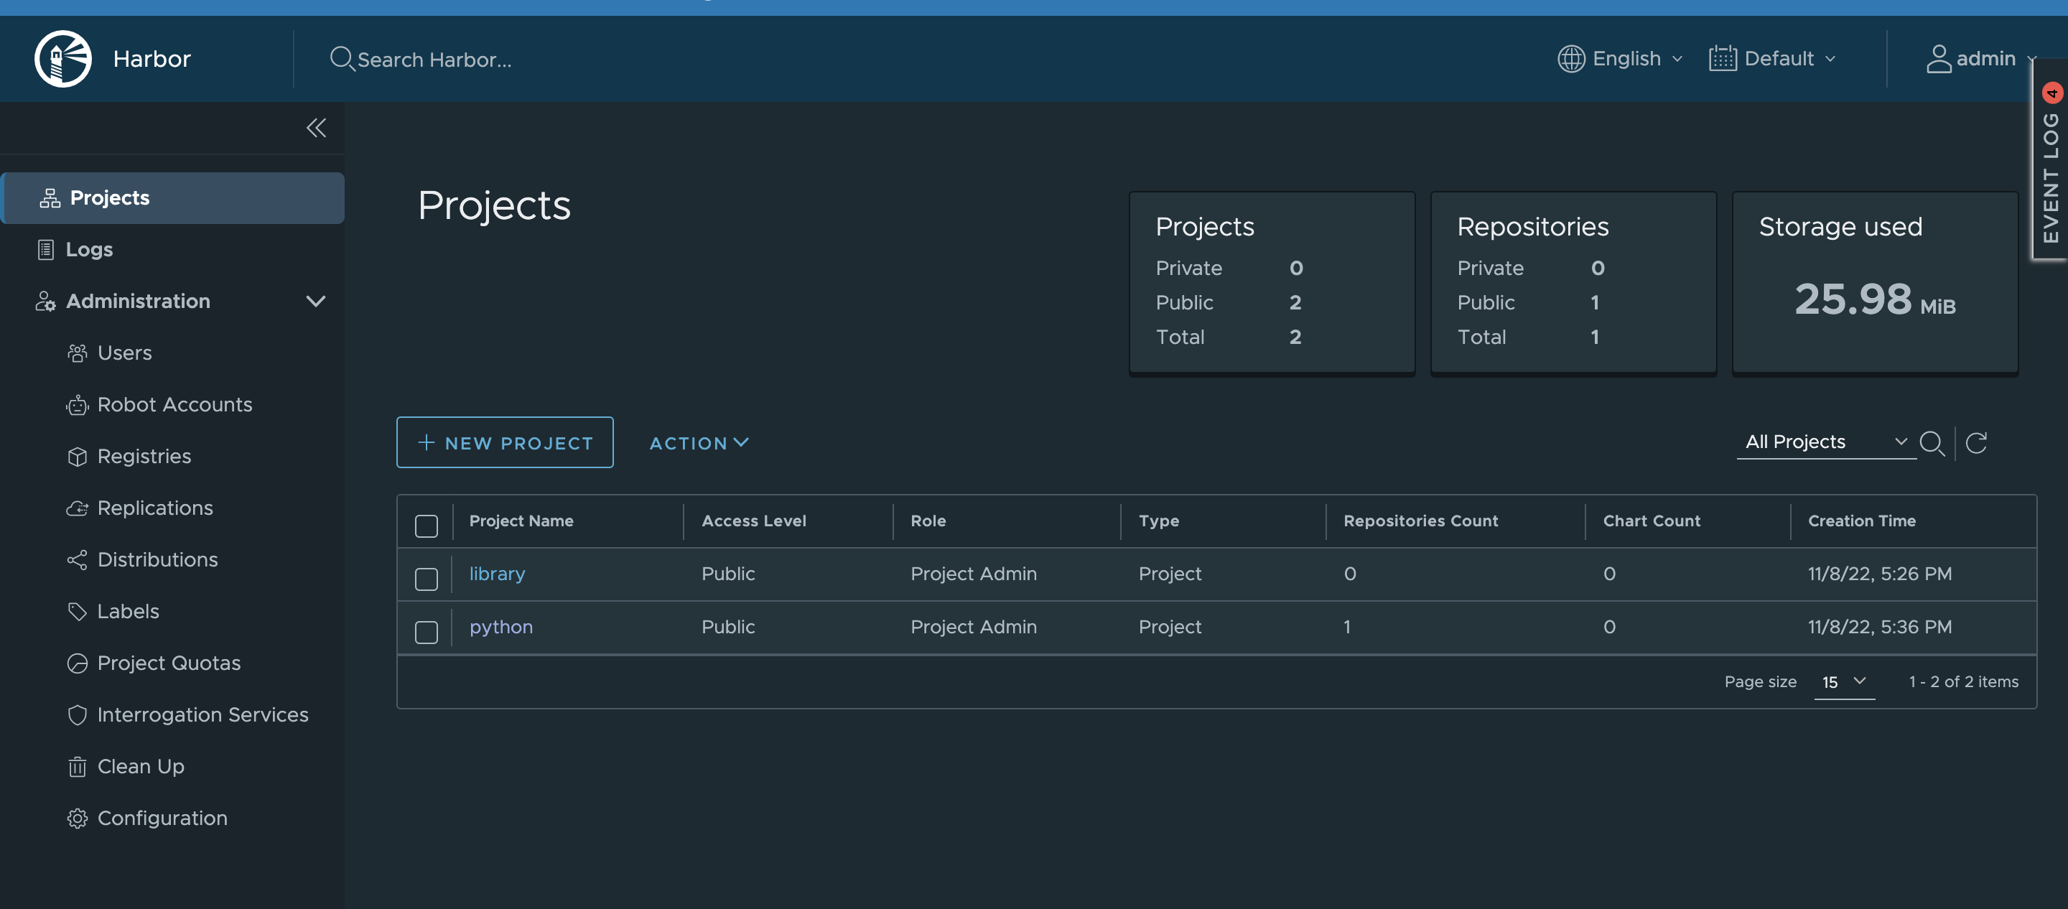
Task: Click the Harbor lighthouse logo
Action: [62, 59]
